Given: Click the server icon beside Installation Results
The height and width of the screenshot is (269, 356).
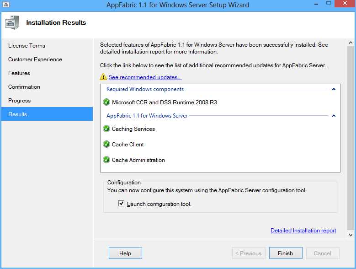Looking at the screenshot, I should pos(12,22).
